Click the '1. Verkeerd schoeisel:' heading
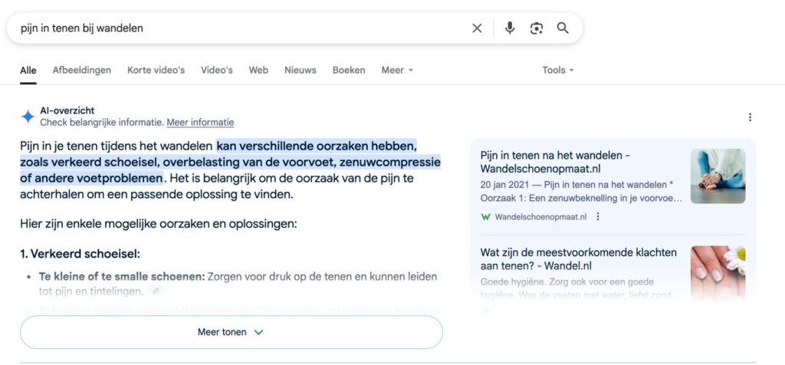 click(x=80, y=254)
